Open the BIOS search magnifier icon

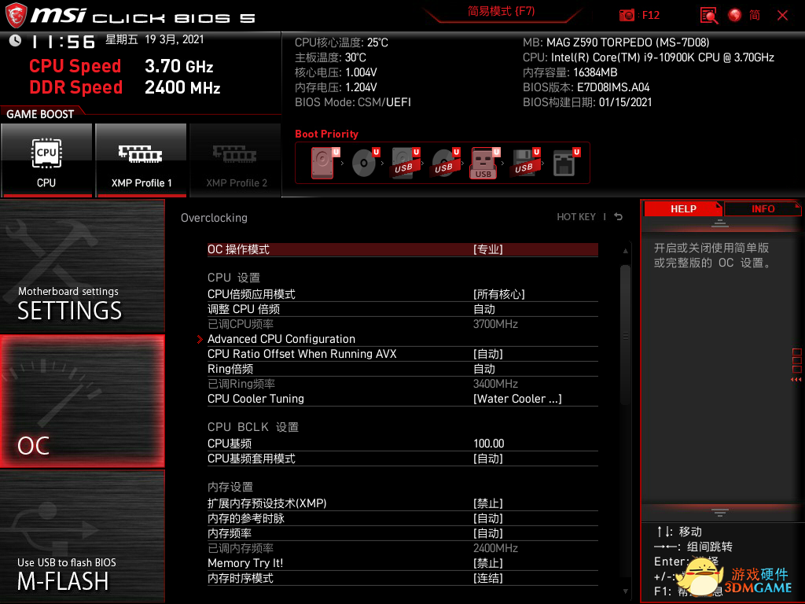[709, 16]
